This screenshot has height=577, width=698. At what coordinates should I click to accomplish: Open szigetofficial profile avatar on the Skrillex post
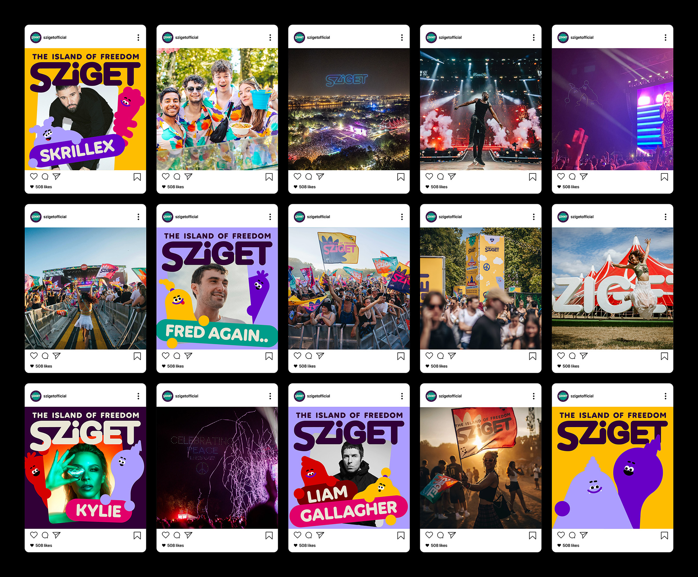click(36, 37)
